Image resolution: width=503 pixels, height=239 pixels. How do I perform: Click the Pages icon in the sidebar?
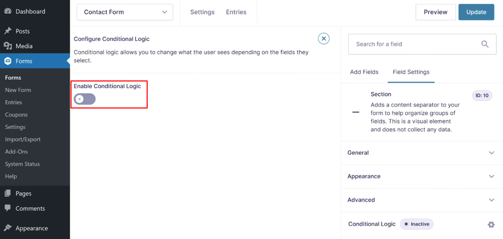8,194
